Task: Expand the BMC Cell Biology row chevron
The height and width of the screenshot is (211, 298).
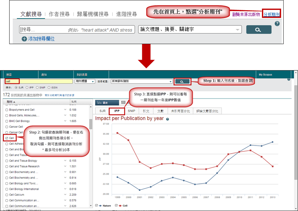Action: 65,121
